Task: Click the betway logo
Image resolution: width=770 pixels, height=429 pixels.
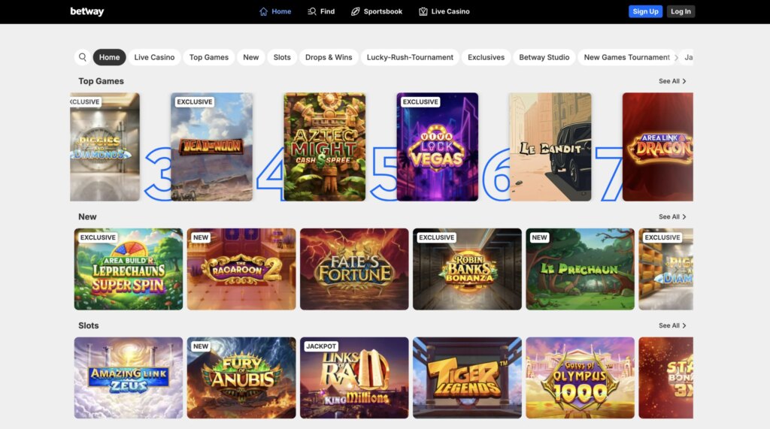Action: pos(87,11)
